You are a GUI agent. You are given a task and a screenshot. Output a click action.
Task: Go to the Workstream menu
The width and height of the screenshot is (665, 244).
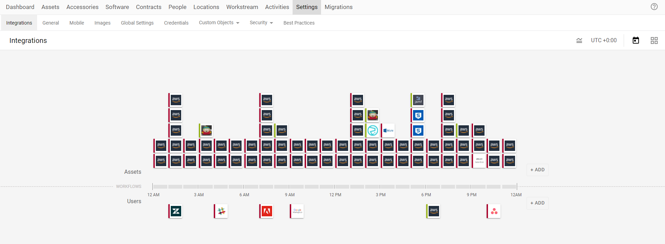(242, 7)
